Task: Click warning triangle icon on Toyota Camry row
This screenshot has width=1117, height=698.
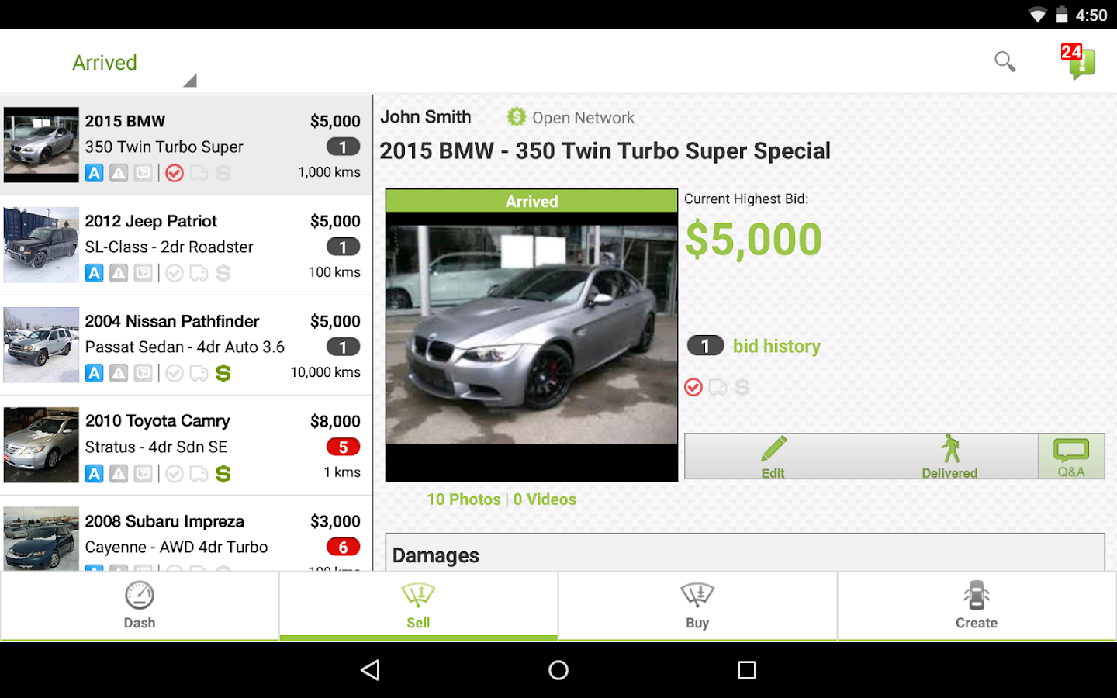Action: [119, 473]
